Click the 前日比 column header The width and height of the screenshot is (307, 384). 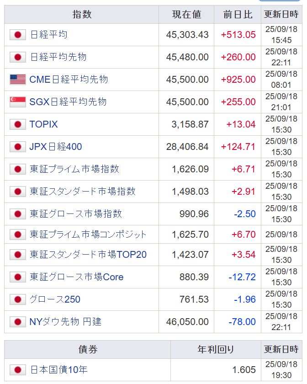tap(238, 15)
